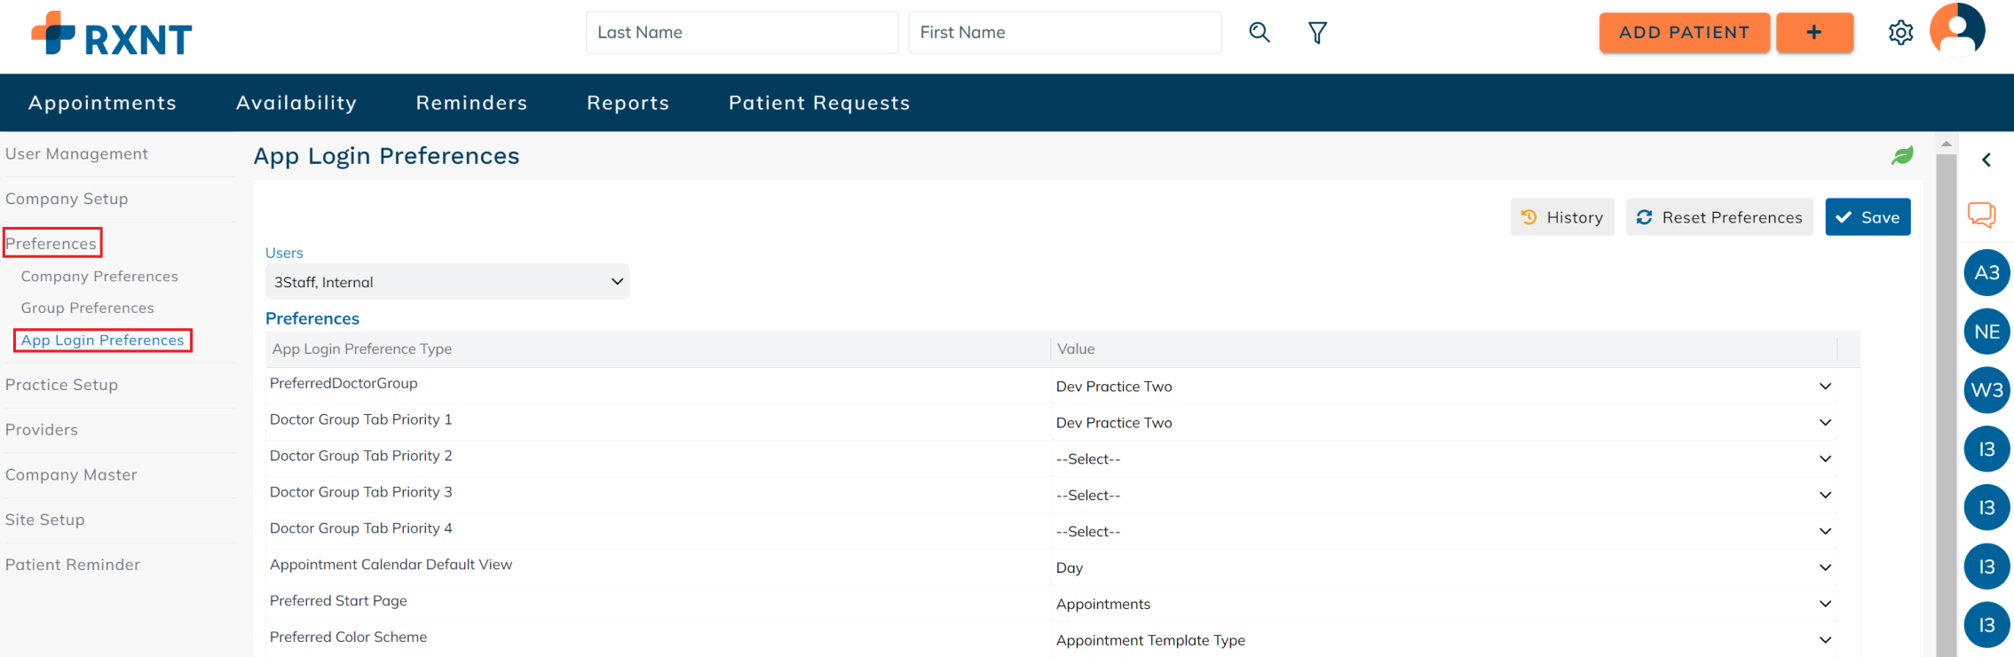Open Doctor Group Tab Priority 1 dropdown
This screenshot has width=2014, height=657.
click(1443, 423)
